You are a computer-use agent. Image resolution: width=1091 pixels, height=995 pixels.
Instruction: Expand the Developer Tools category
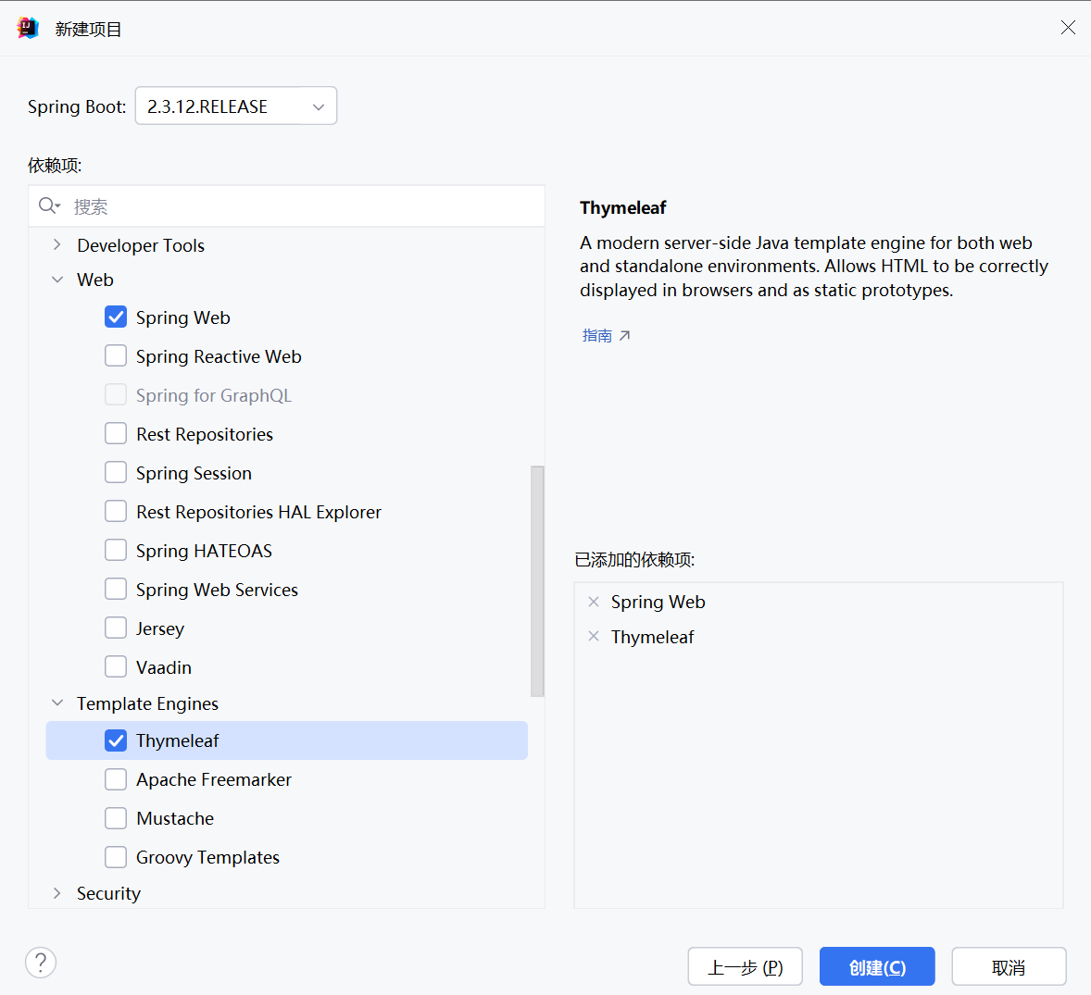57,244
